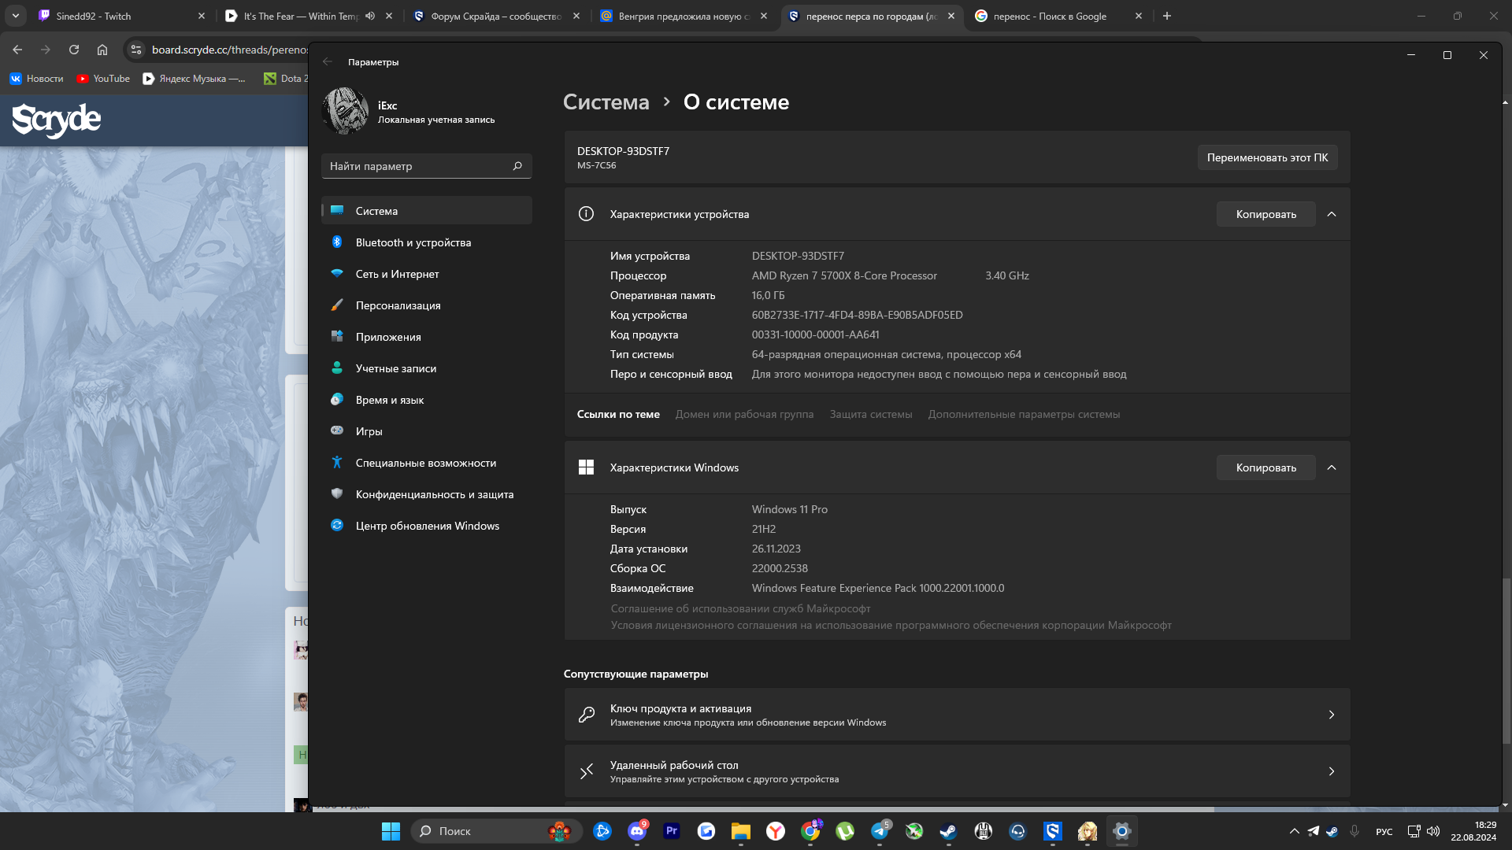Collapse Характеристики устройства section

click(1332, 214)
